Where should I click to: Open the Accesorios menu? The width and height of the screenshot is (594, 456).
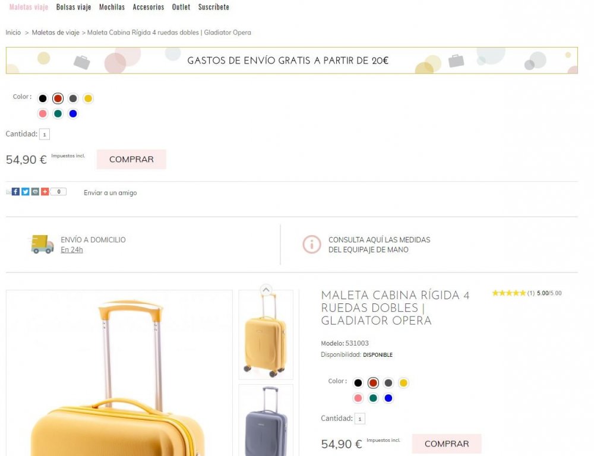click(148, 7)
